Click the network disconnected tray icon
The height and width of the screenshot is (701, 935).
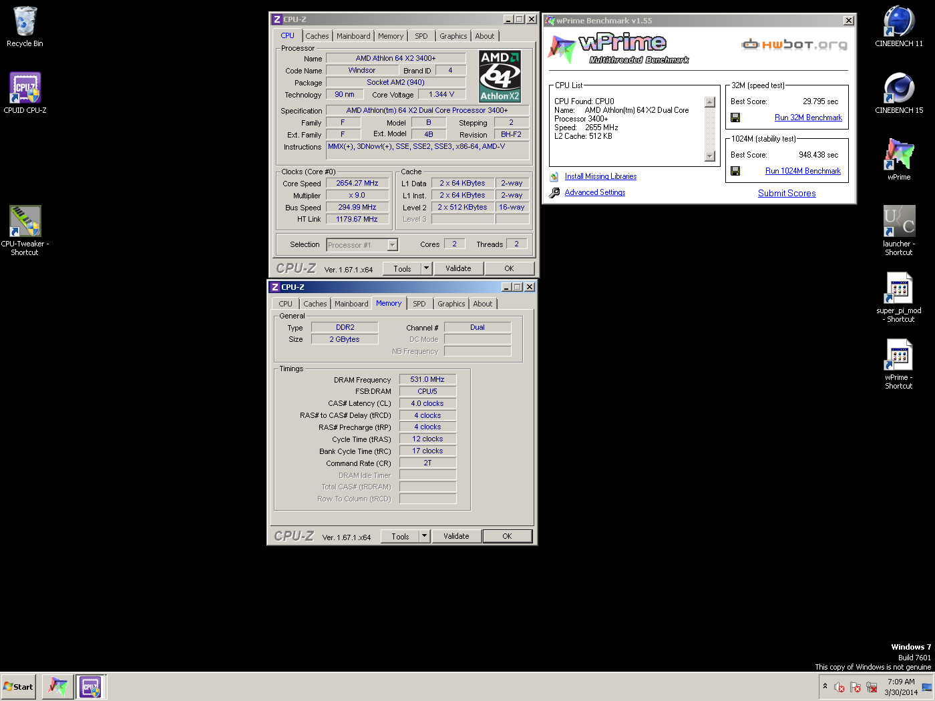872,687
